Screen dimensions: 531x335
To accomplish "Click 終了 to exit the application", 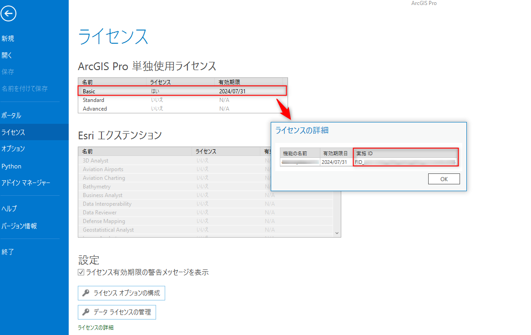I will [8, 252].
